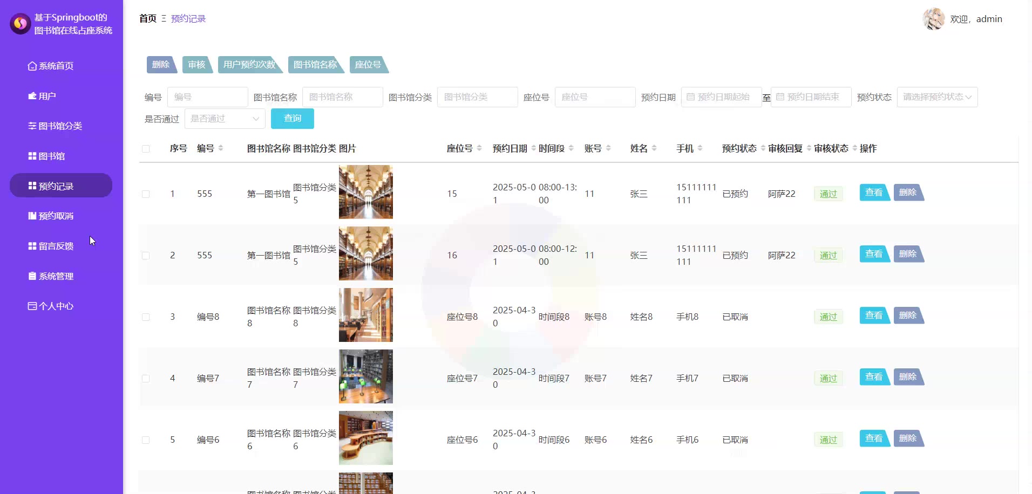
Task: Sort by 编号 column arrows
Action: [221, 148]
